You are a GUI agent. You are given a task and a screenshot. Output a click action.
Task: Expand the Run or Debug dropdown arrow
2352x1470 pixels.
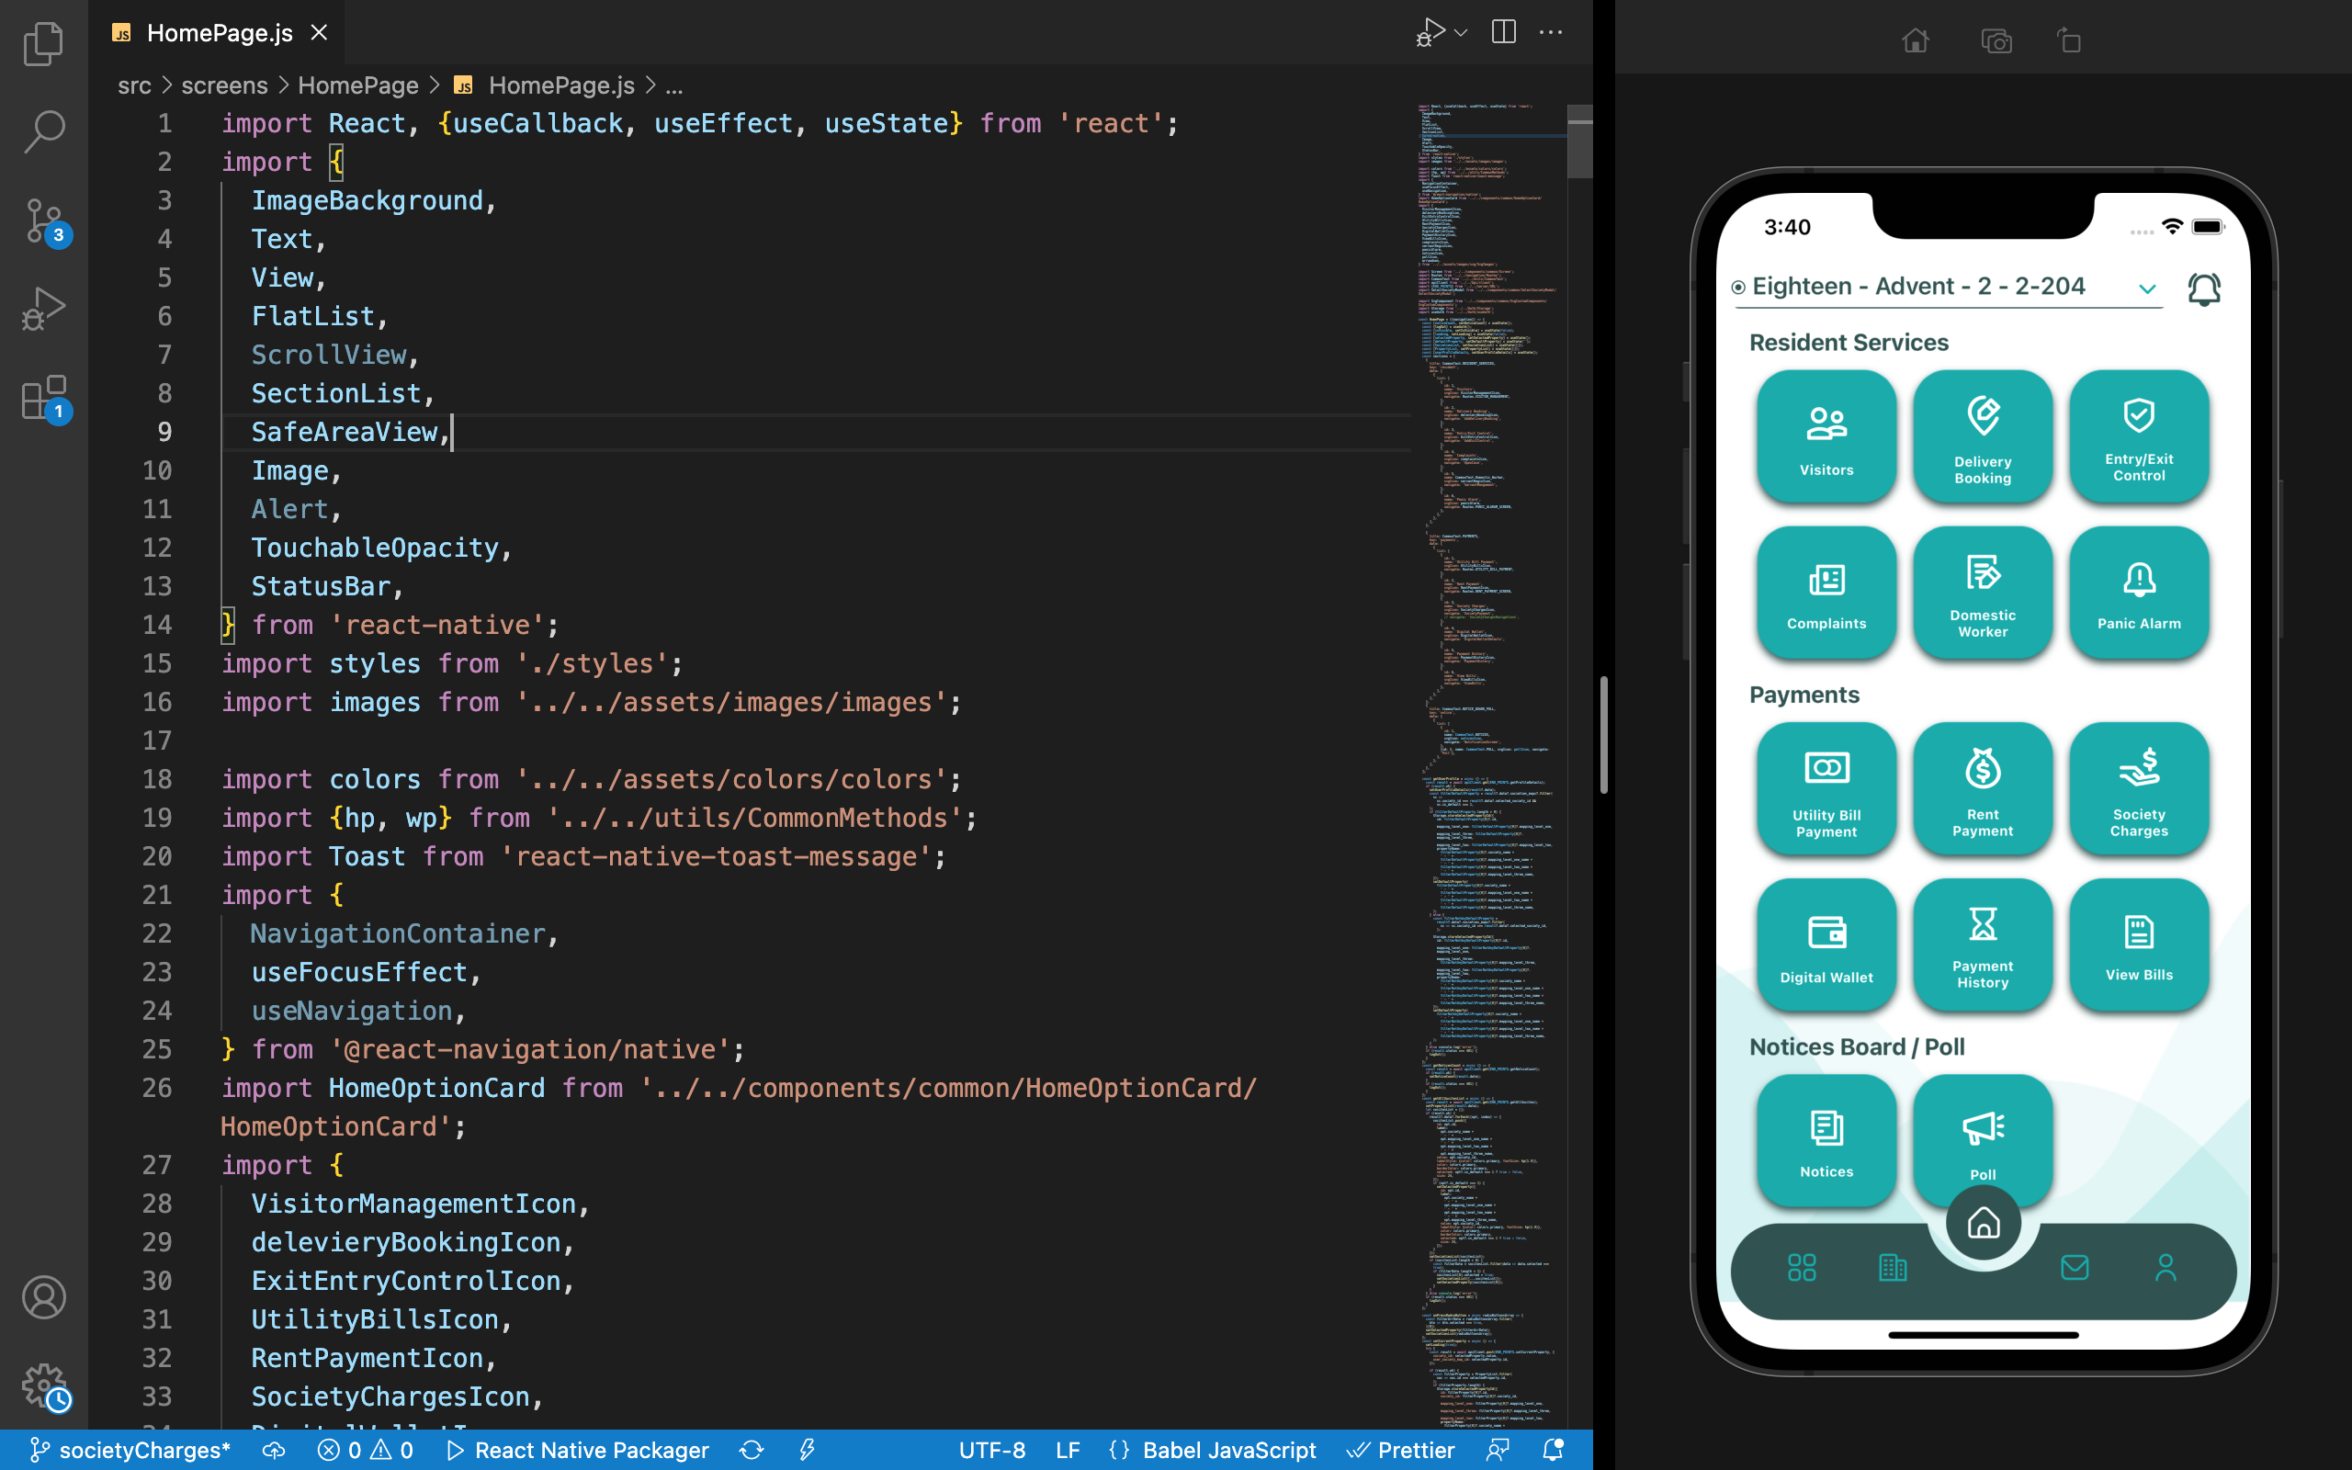(1460, 32)
